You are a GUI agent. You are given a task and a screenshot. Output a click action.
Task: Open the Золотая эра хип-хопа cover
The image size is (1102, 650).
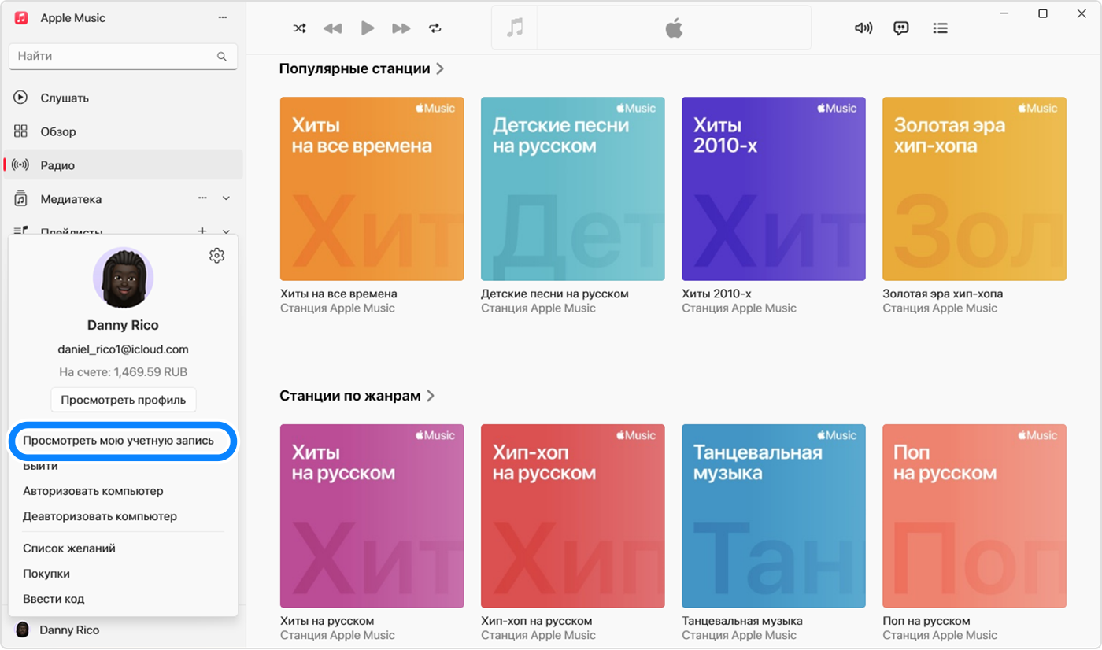click(974, 189)
